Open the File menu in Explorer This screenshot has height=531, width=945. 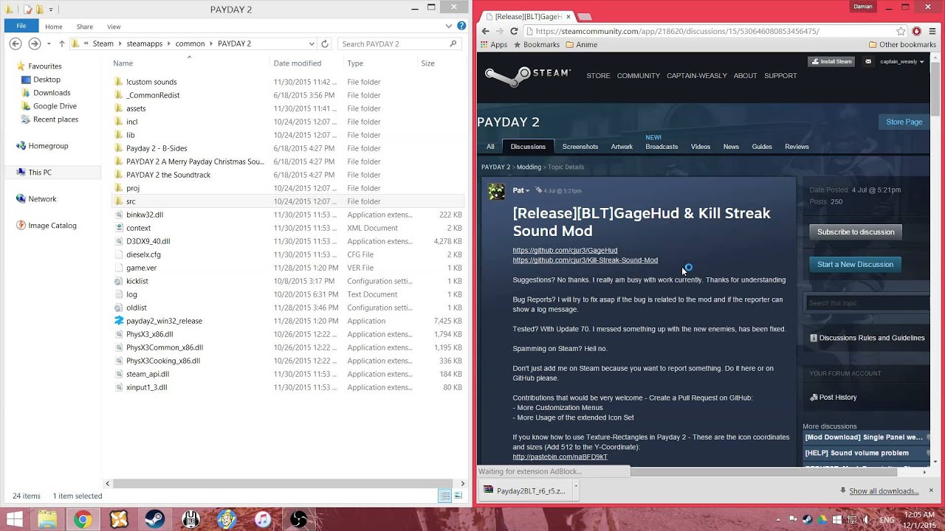coord(21,26)
